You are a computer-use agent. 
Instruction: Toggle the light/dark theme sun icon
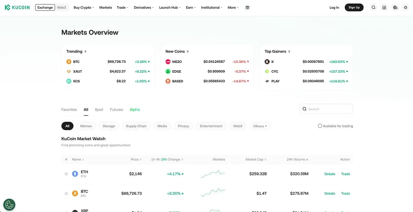(406, 7)
